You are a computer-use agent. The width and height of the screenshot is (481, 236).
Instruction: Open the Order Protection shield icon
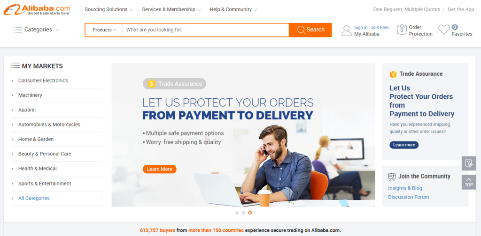(x=402, y=30)
